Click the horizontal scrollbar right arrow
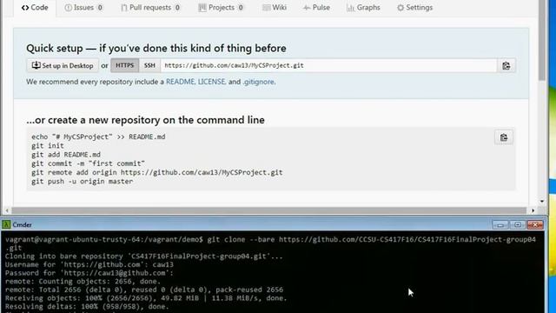The width and height of the screenshot is (556, 313). 533,210
